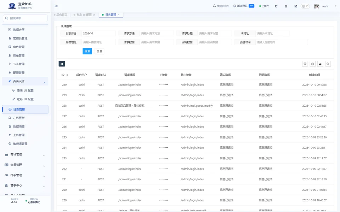The width and height of the screenshot is (340, 212).
Task: Open the 日志月份 date picker field
Action: 98,33
